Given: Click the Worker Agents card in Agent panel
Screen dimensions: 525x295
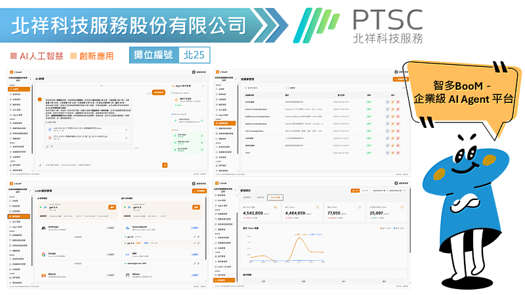Looking at the screenshot, I should [188, 121].
